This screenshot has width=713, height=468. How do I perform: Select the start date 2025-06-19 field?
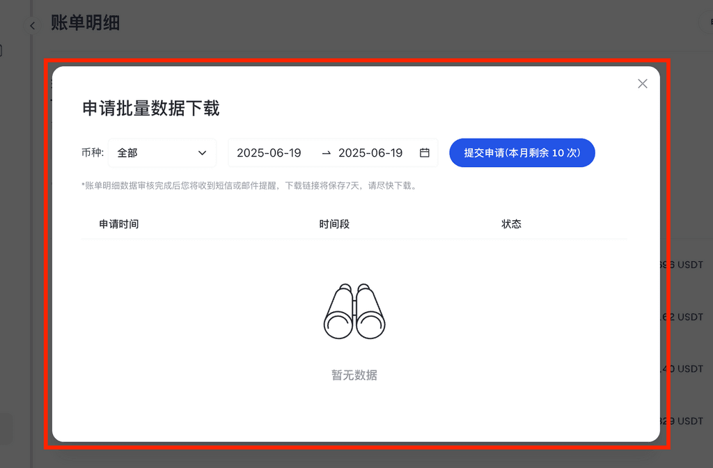click(269, 153)
